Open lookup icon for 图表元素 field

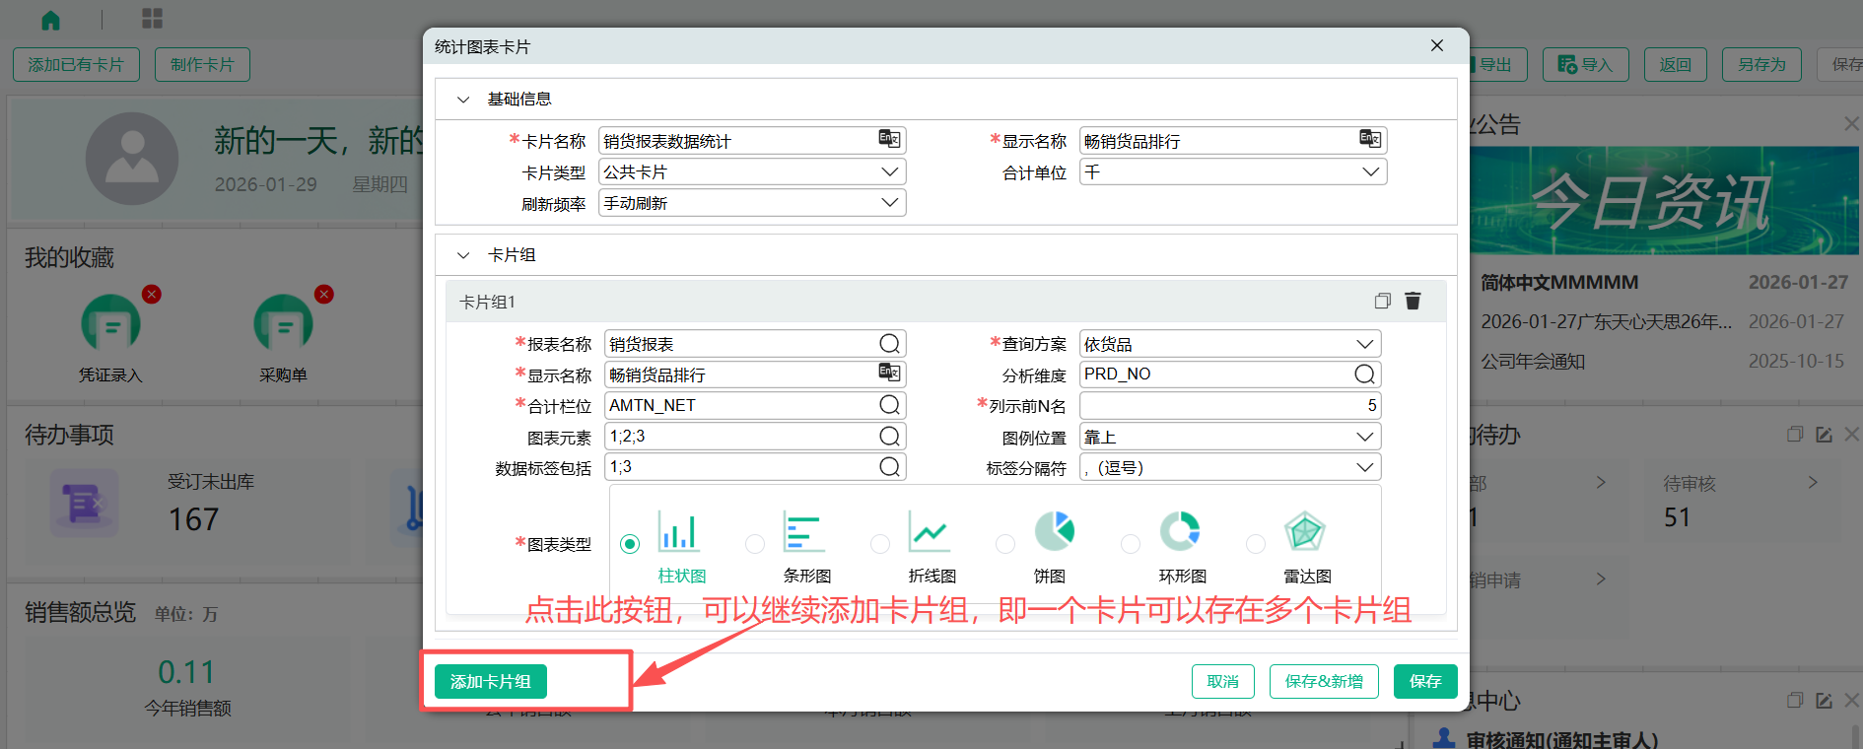[x=889, y=437]
